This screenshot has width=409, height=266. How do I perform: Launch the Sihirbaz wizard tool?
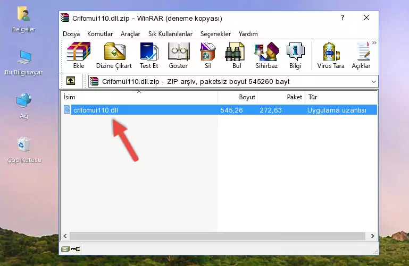pos(266,52)
